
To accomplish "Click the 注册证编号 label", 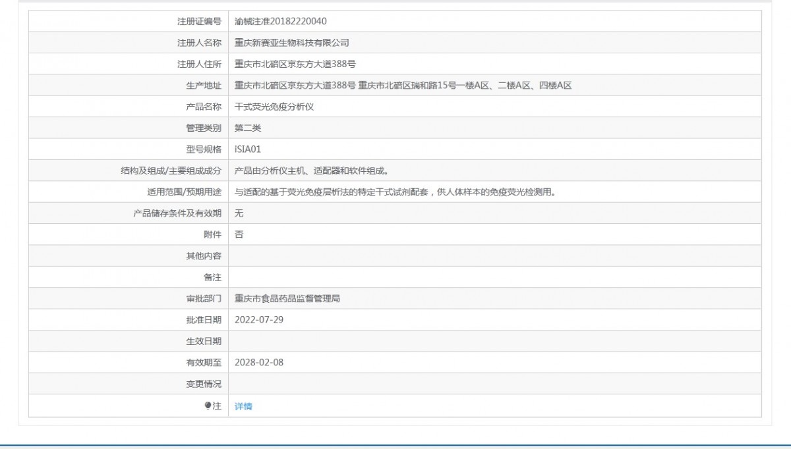I will point(200,22).
